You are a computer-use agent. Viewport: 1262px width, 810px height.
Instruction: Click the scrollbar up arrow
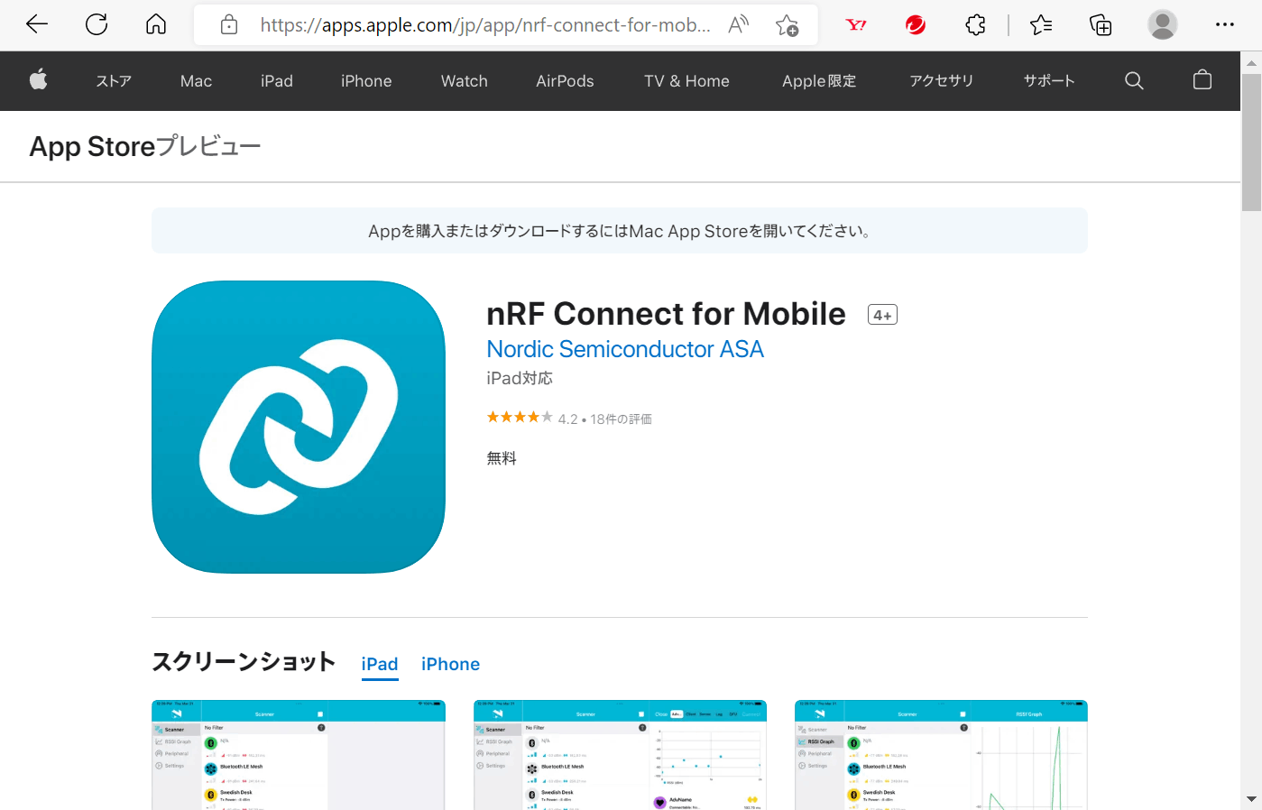[x=1251, y=62]
